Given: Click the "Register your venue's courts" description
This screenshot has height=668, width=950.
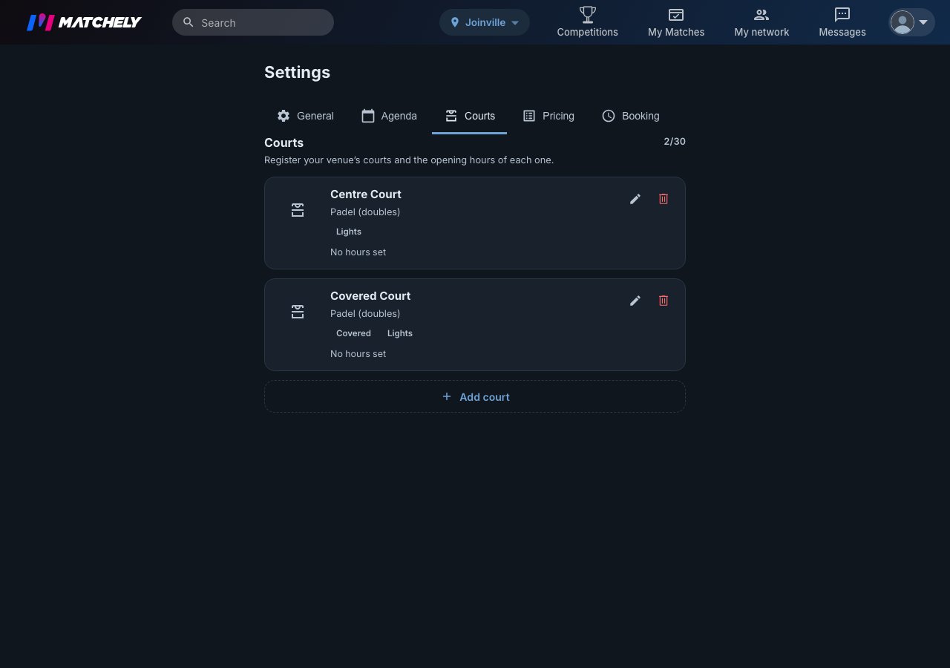Looking at the screenshot, I should coord(409,160).
